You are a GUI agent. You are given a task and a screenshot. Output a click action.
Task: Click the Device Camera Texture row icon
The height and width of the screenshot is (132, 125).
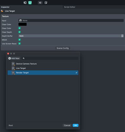point(13,64)
